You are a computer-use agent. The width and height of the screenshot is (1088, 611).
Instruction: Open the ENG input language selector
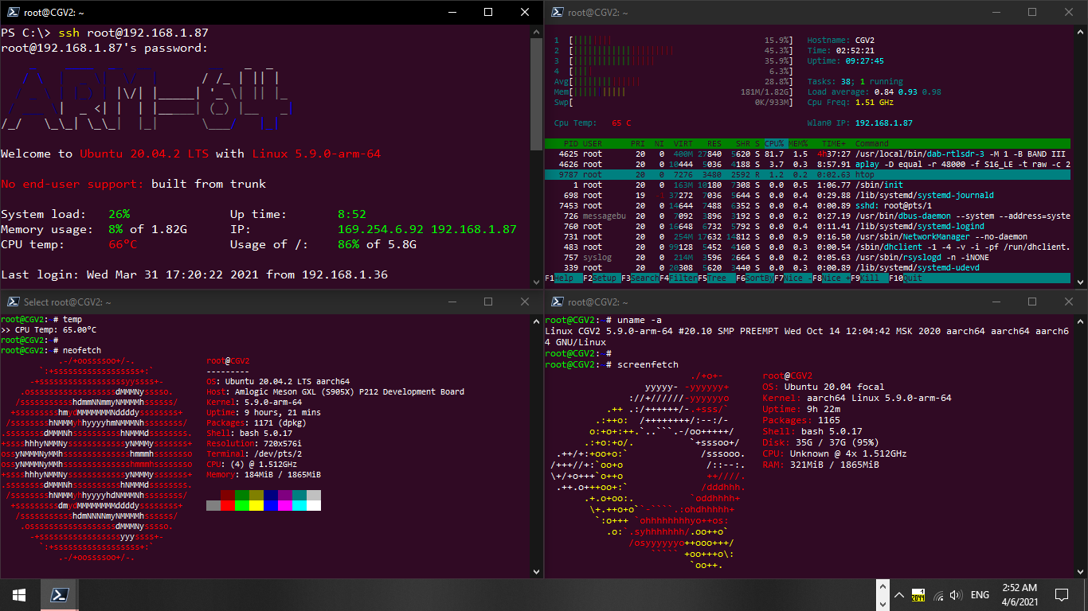pyautogui.click(x=980, y=595)
